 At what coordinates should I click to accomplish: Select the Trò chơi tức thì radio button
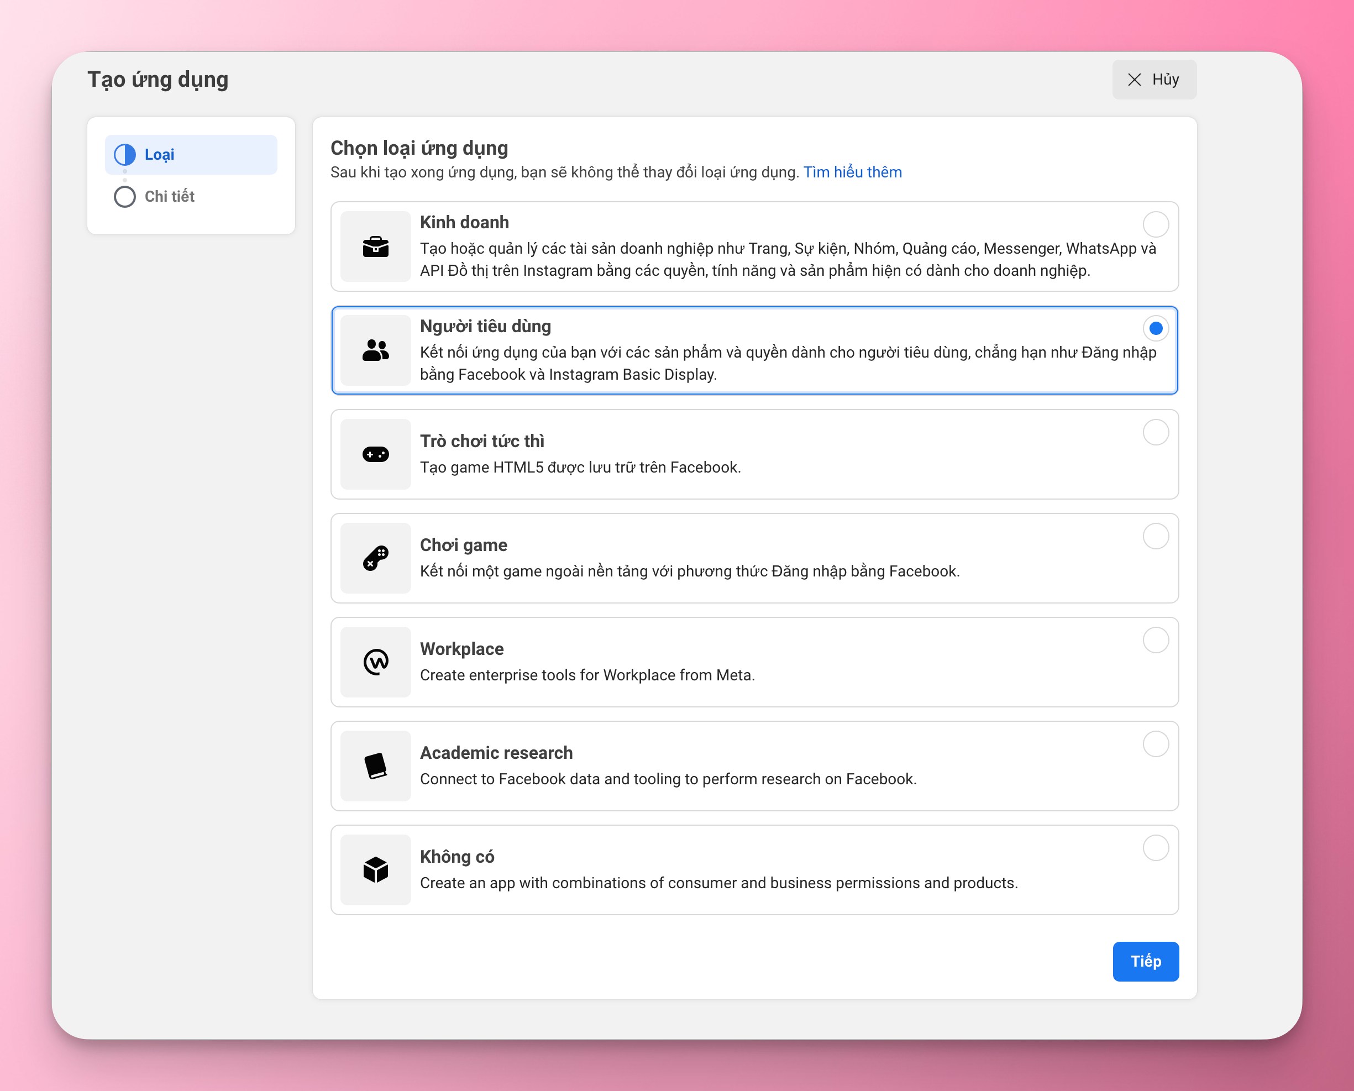click(x=1155, y=432)
